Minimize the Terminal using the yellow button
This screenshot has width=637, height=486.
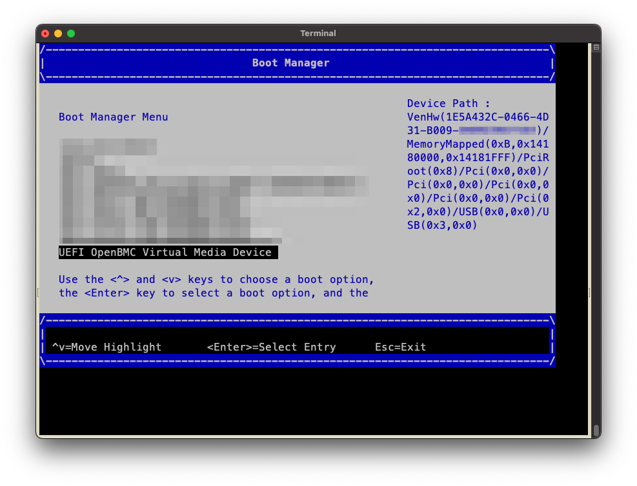point(58,34)
